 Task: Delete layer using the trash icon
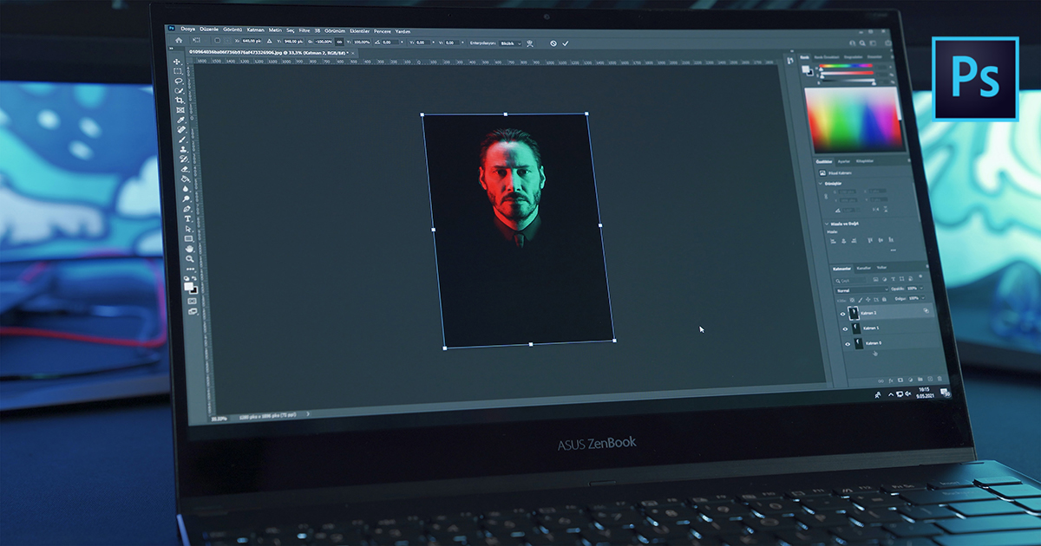(940, 379)
